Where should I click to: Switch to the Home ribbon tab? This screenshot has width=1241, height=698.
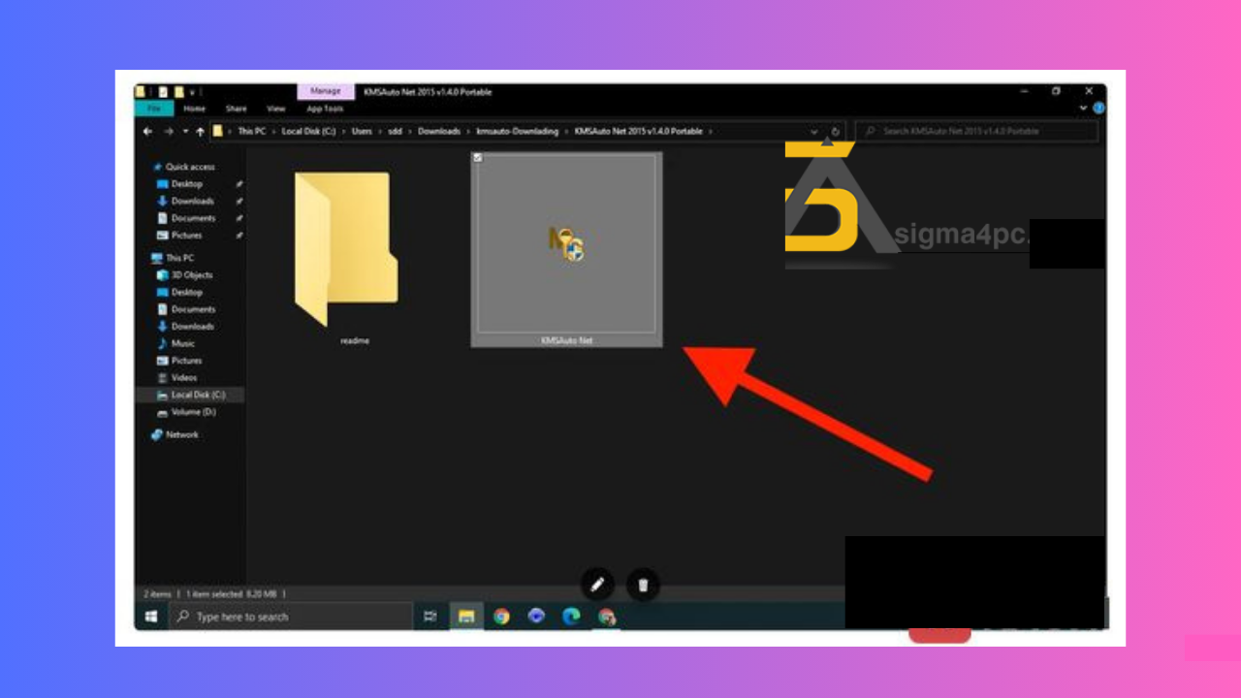coord(194,109)
